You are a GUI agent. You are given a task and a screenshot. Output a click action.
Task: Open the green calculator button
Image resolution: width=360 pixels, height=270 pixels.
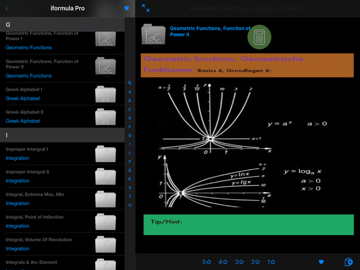tap(259, 37)
